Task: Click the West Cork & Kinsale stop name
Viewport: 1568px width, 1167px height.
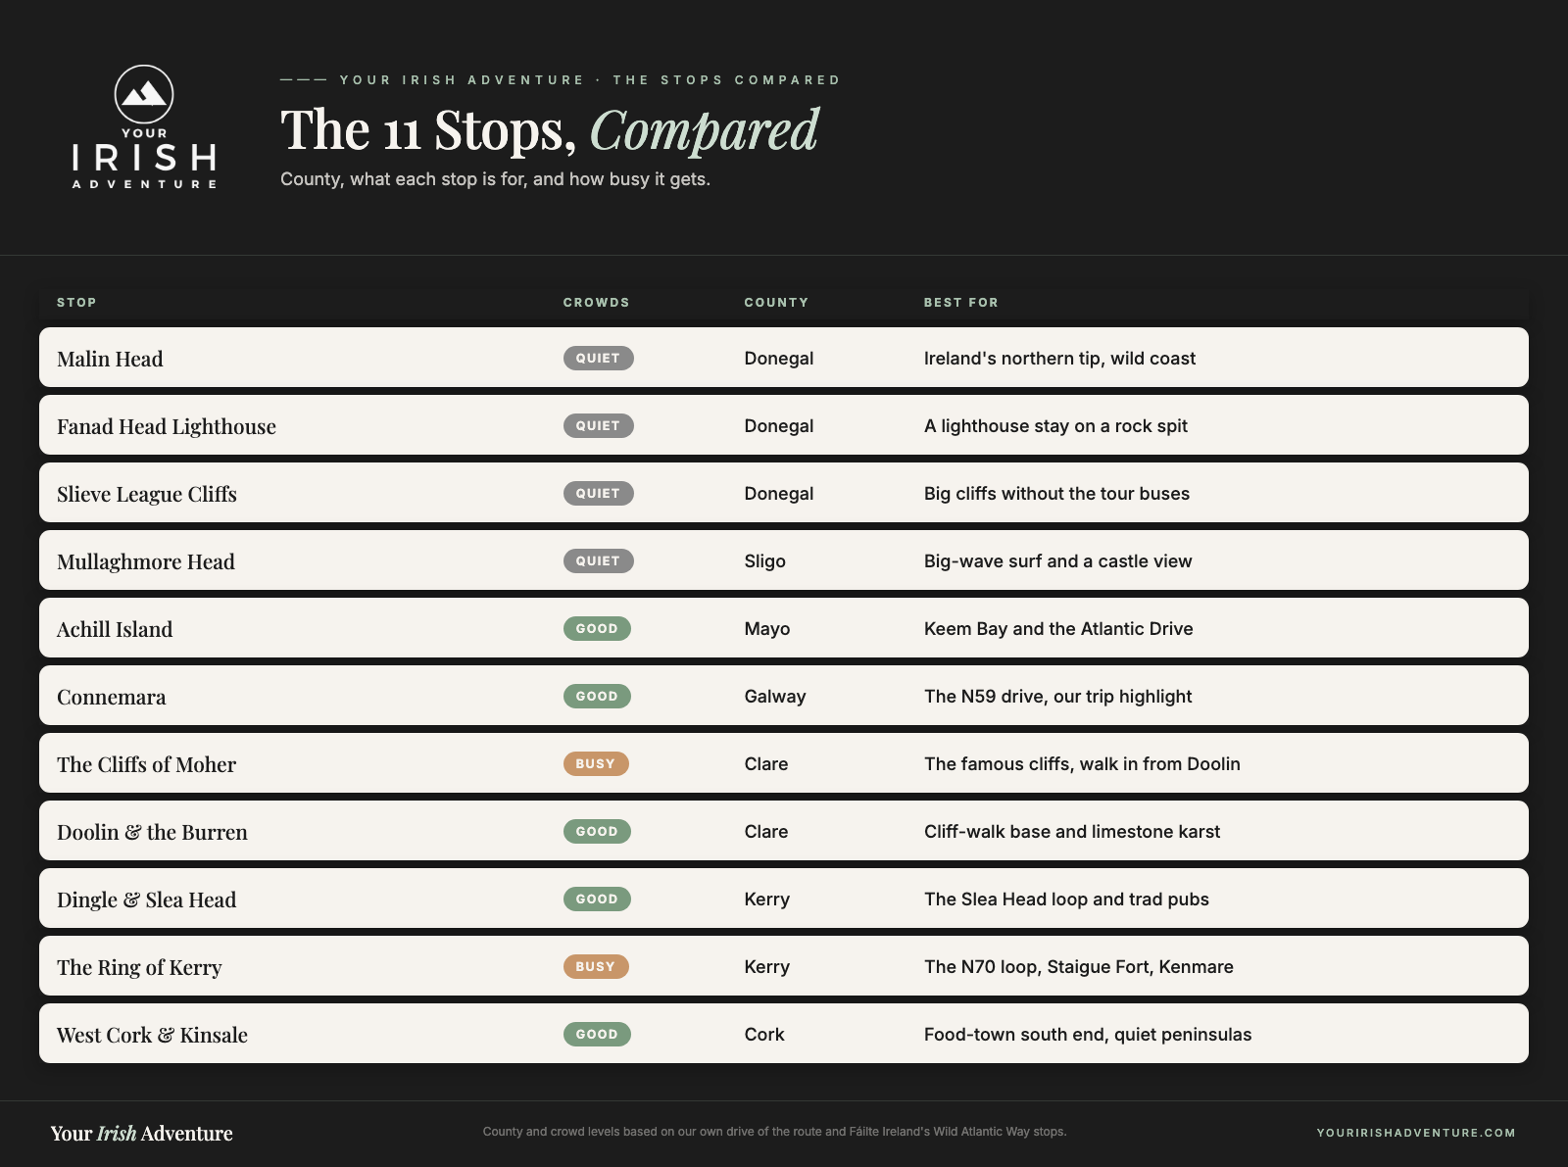Action: tap(152, 1035)
